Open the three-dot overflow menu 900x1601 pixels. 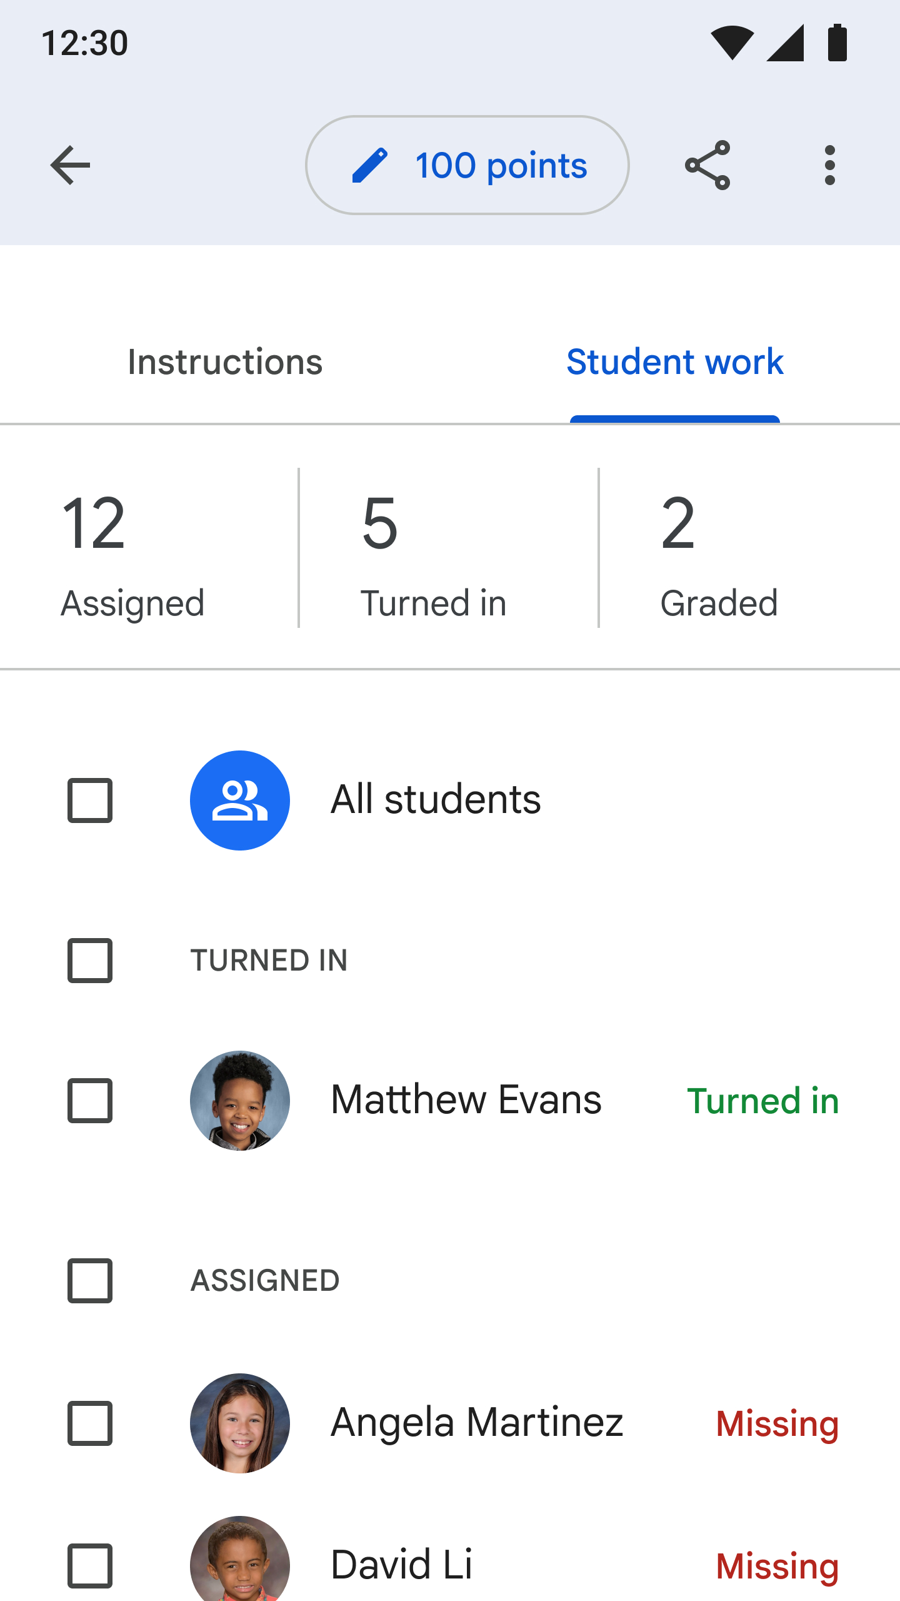(830, 165)
